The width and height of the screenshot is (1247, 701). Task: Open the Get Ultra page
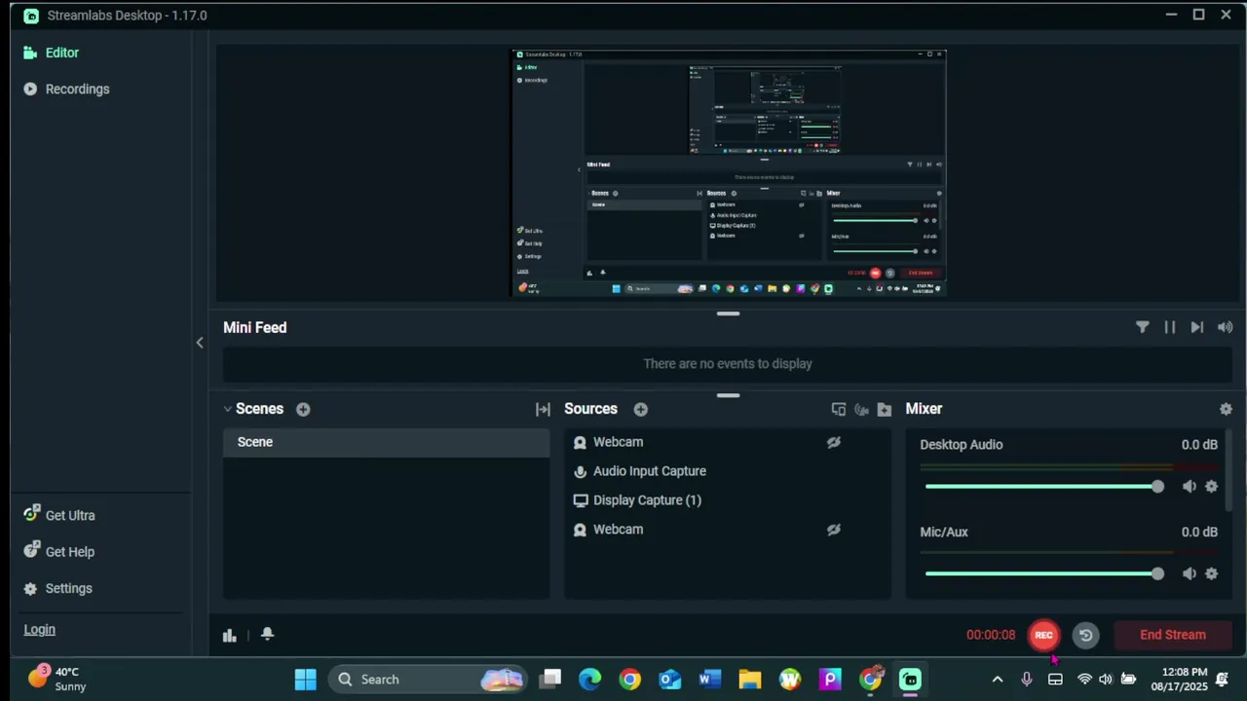(59, 515)
